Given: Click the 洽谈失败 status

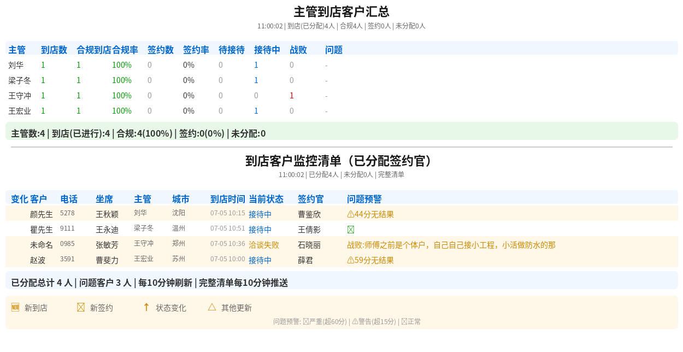Looking at the screenshot, I should pos(264,245).
